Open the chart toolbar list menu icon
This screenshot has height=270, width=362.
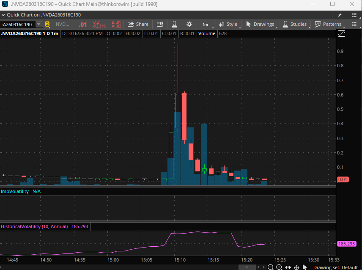pyautogui.click(x=354, y=24)
